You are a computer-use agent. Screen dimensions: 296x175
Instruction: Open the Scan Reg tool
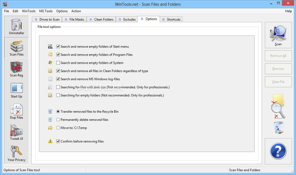(17, 69)
